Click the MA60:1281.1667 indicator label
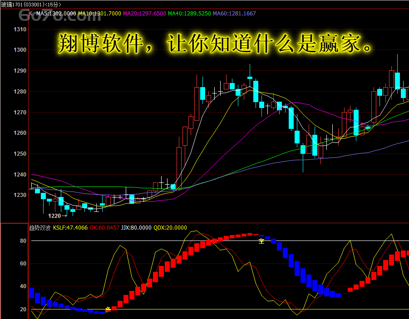 234,14
